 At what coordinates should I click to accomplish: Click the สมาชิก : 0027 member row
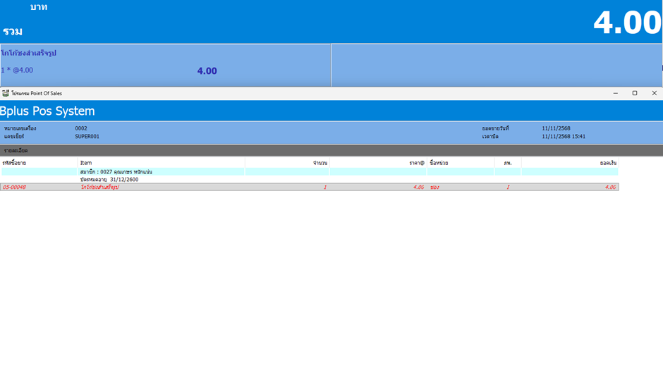116,171
